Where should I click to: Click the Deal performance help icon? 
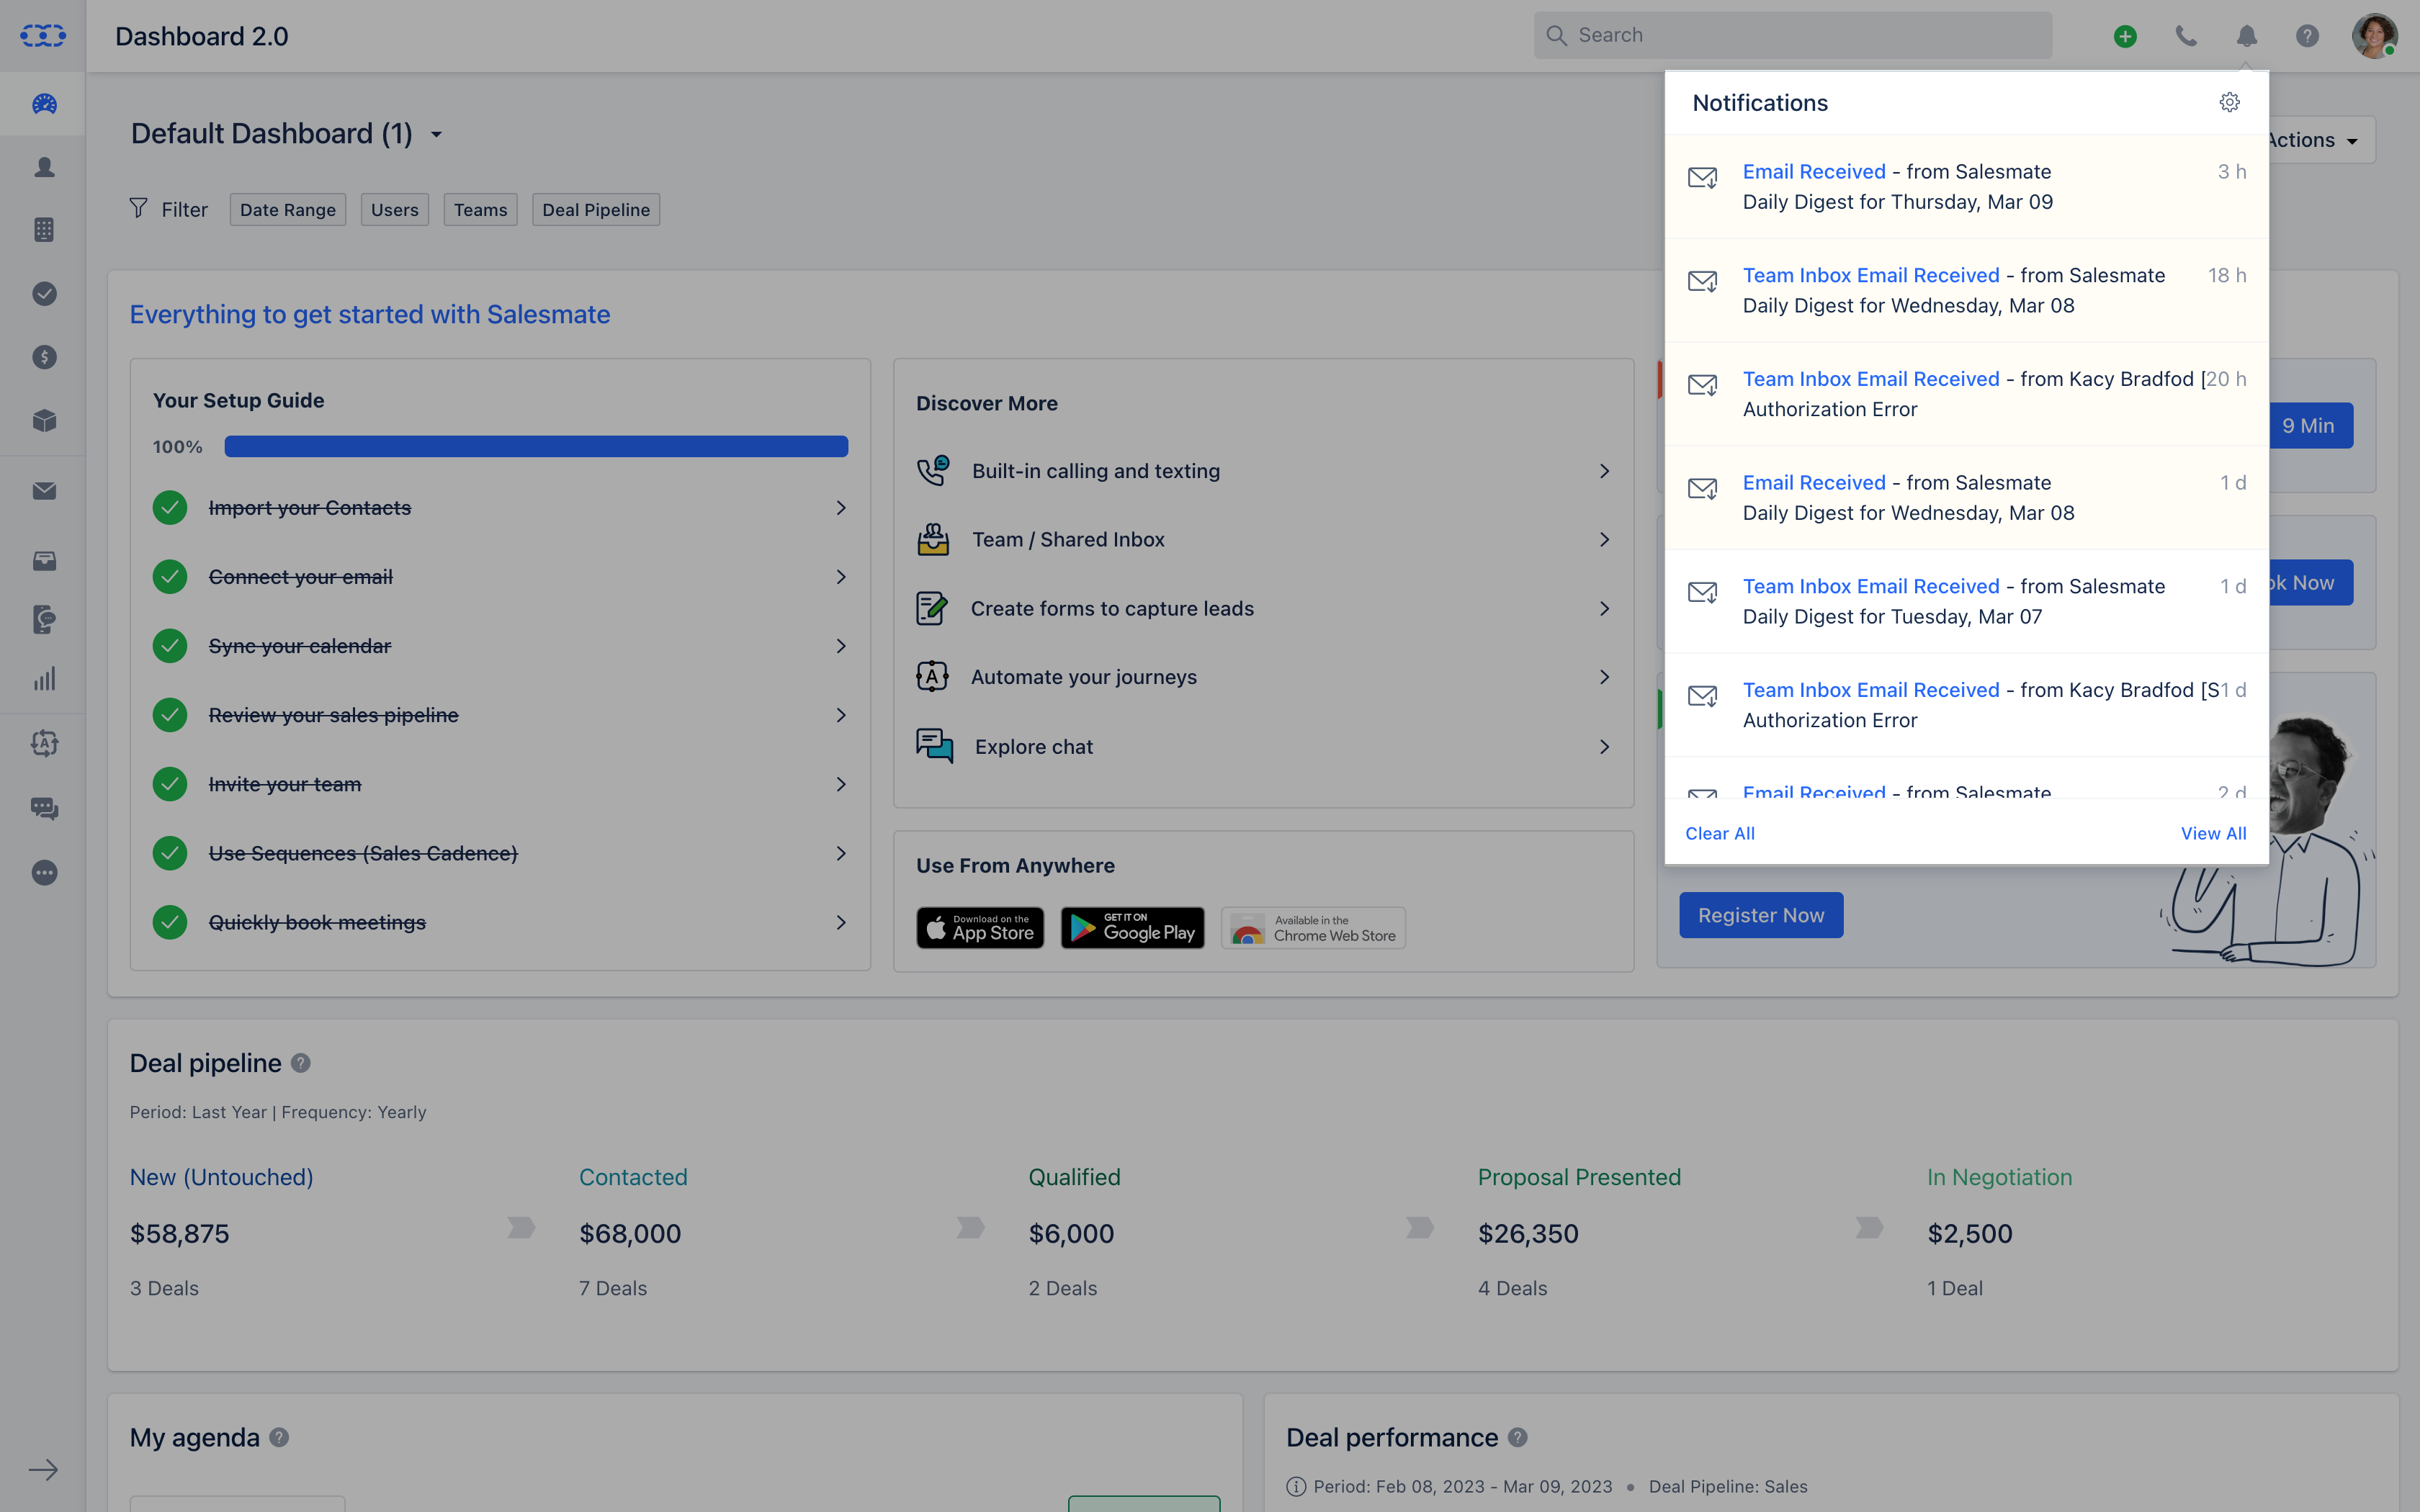(x=1518, y=1437)
